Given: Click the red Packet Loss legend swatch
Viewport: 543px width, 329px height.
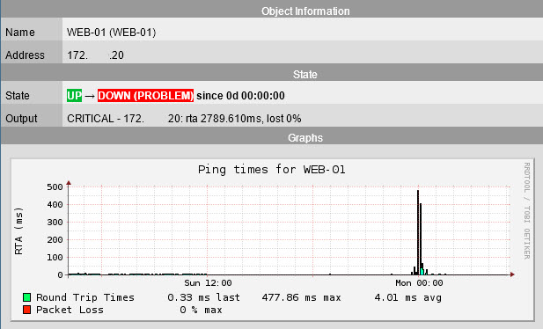Looking at the screenshot, I should 26,310.
